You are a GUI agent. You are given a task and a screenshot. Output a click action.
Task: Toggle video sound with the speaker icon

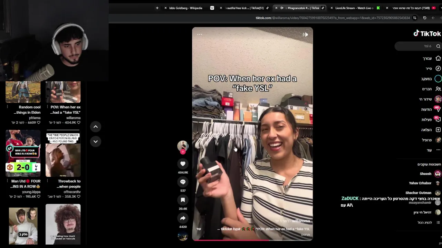(305, 34)
